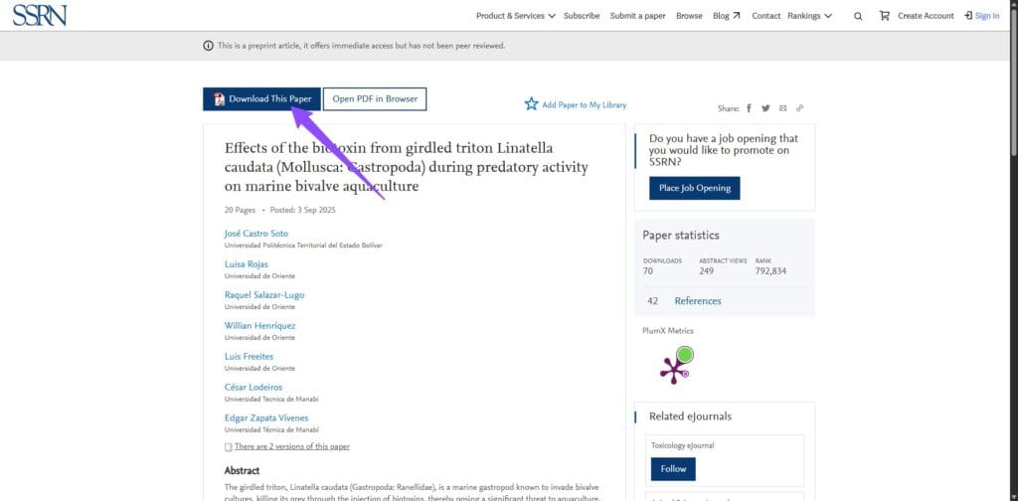Click Open PDF in Browser

[x=375, y=99]
